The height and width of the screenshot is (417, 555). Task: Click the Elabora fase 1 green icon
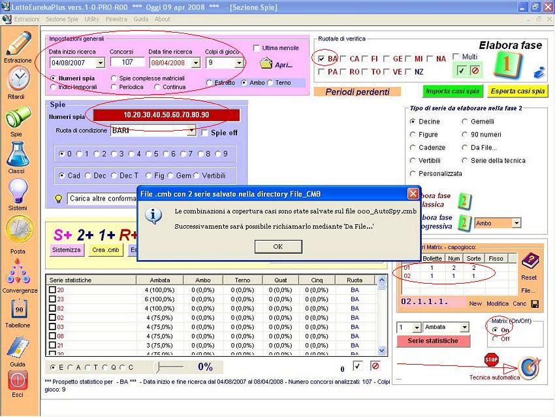click(507, 64)
